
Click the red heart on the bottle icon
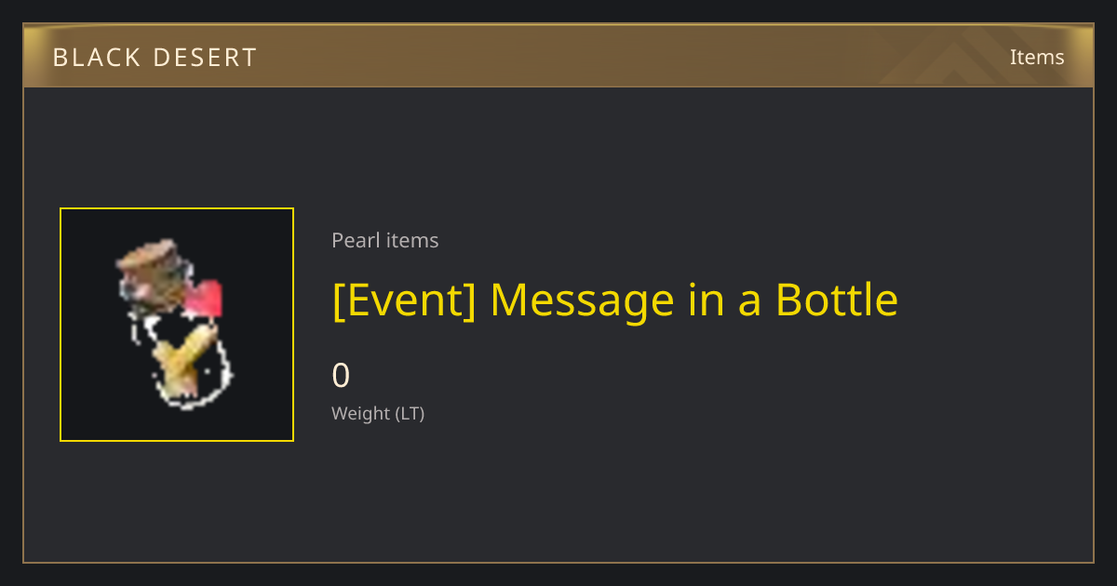pos(207,300)
